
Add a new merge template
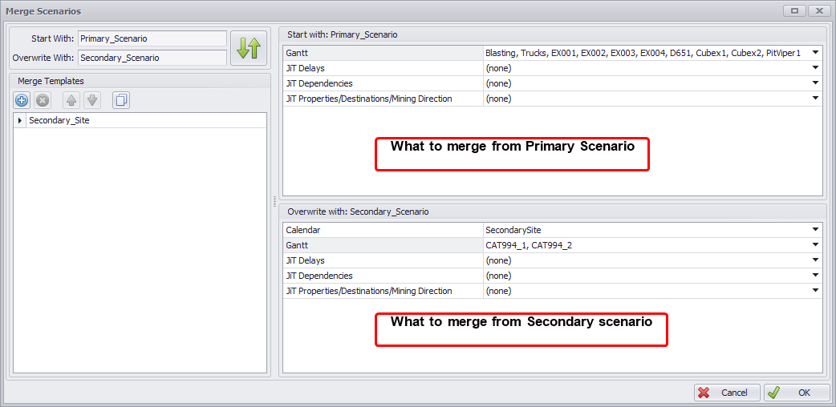[22, 100]
